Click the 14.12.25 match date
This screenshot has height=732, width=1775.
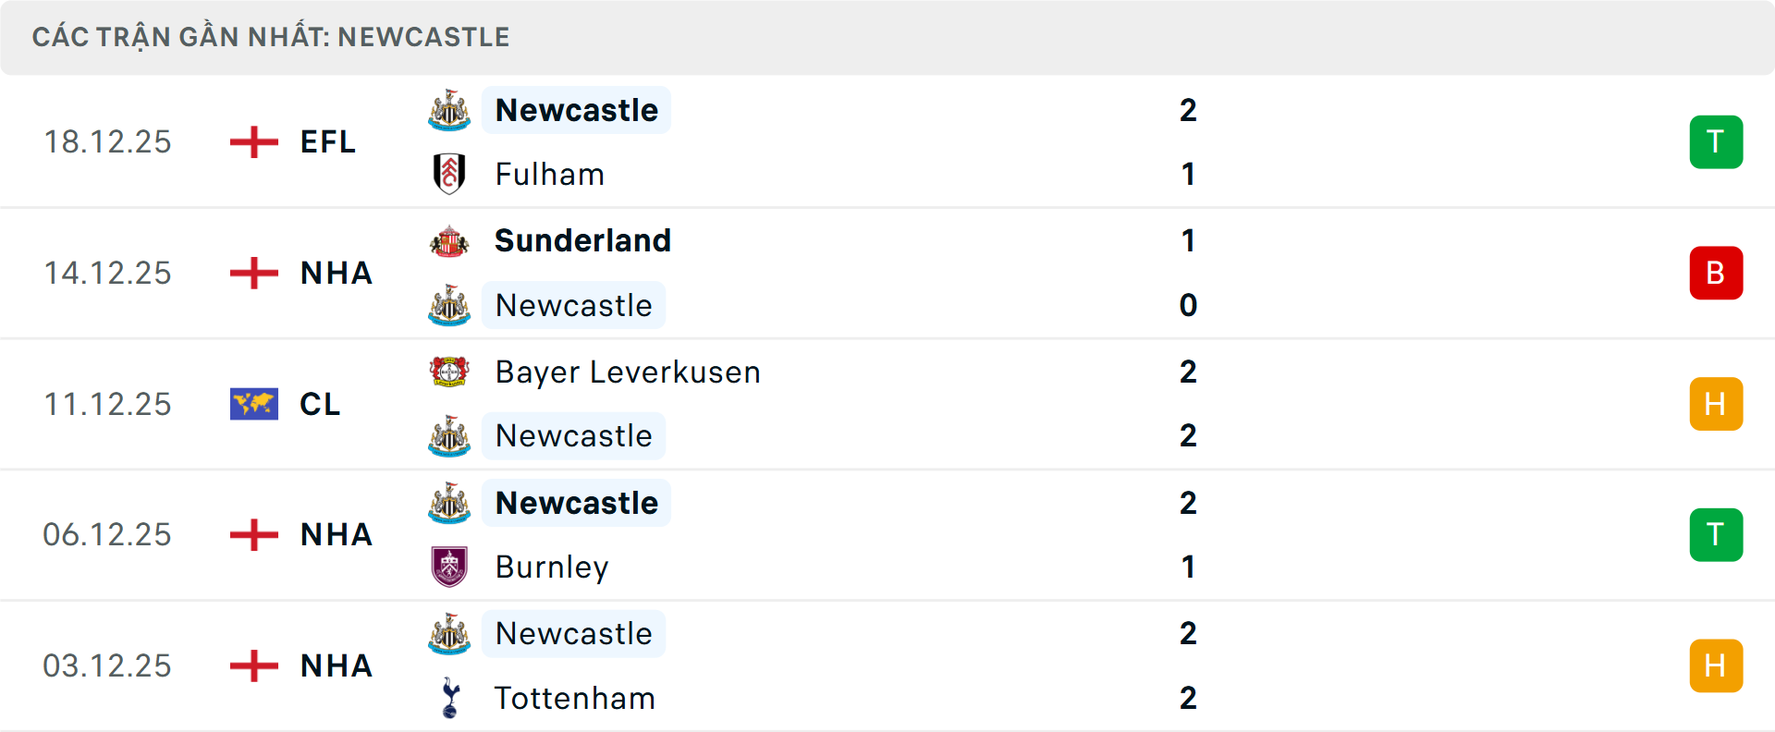coord(107,273)
